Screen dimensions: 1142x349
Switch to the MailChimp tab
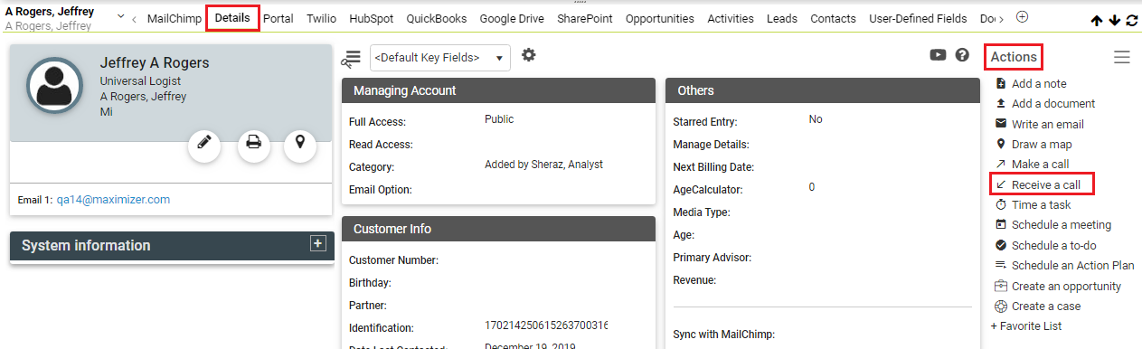(175, 18)
